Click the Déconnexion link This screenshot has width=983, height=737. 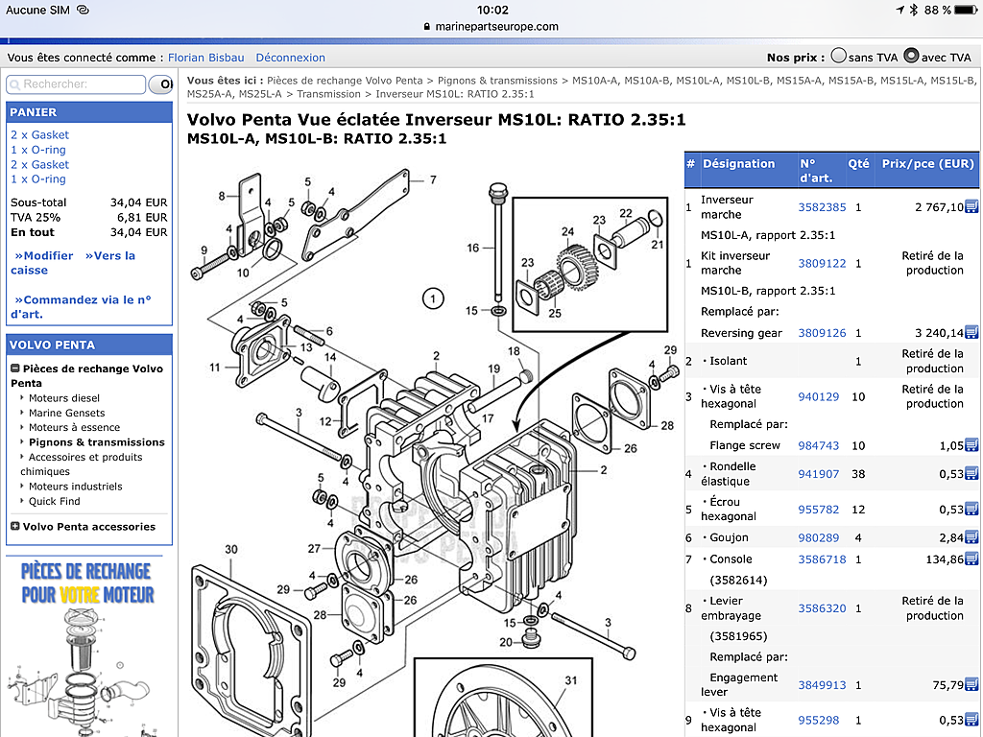point(290,58)
